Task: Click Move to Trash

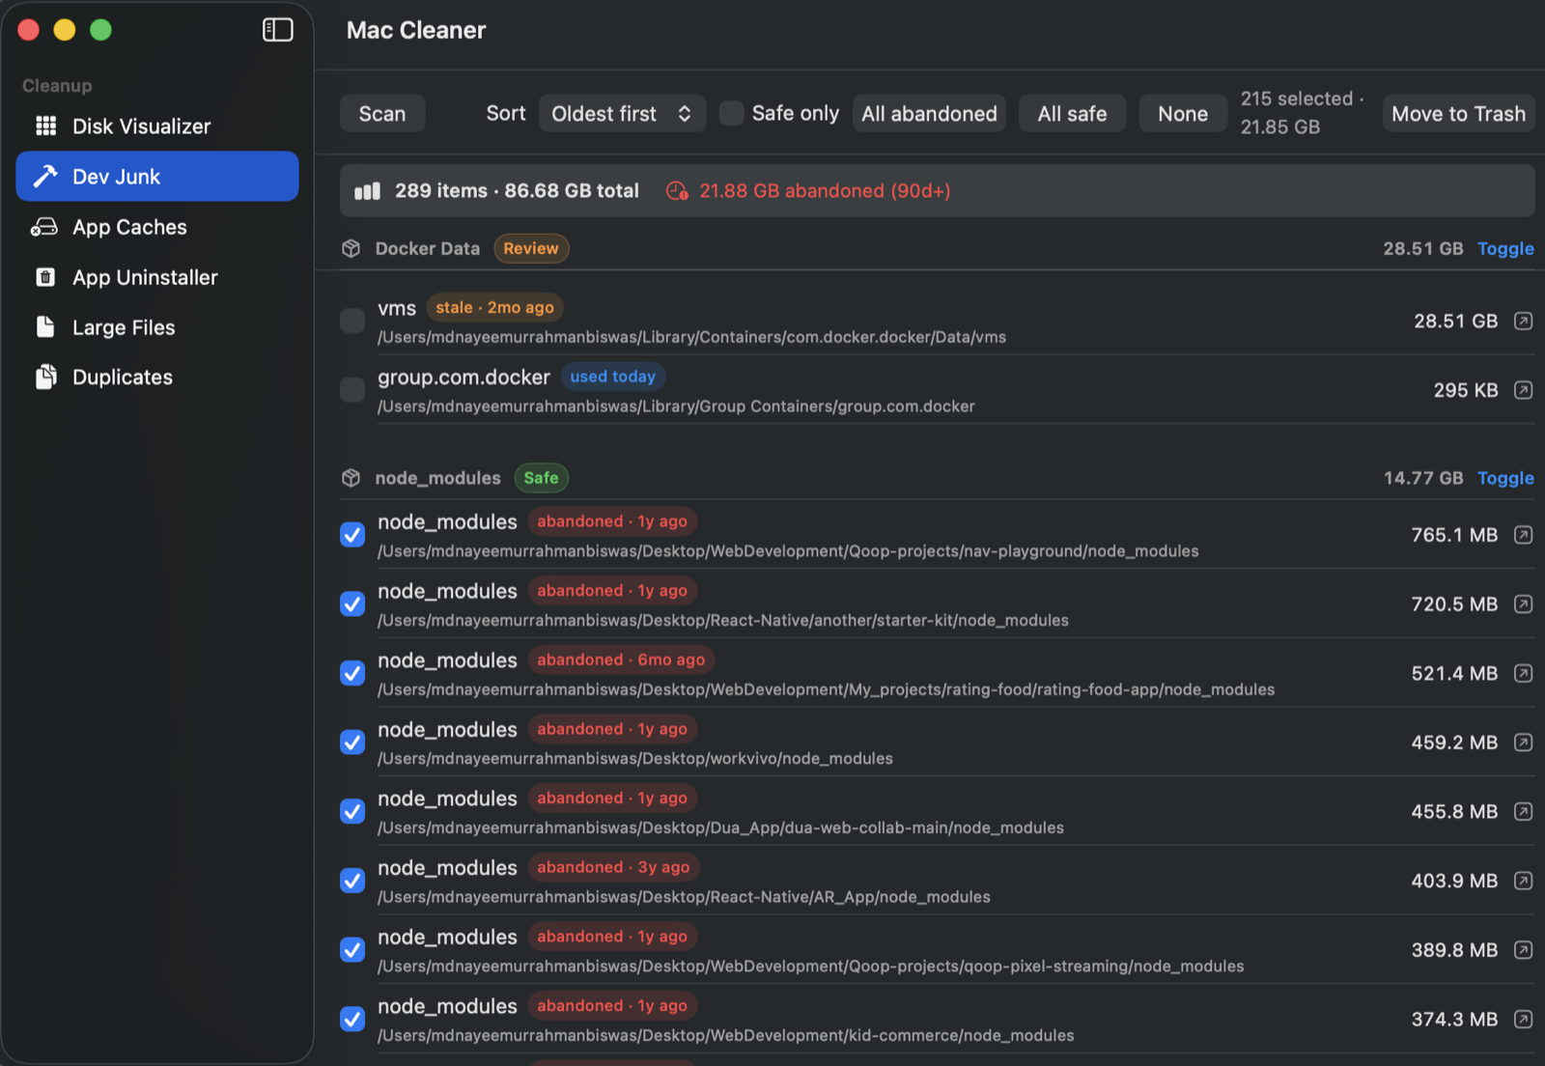Action: (1458, 114)
